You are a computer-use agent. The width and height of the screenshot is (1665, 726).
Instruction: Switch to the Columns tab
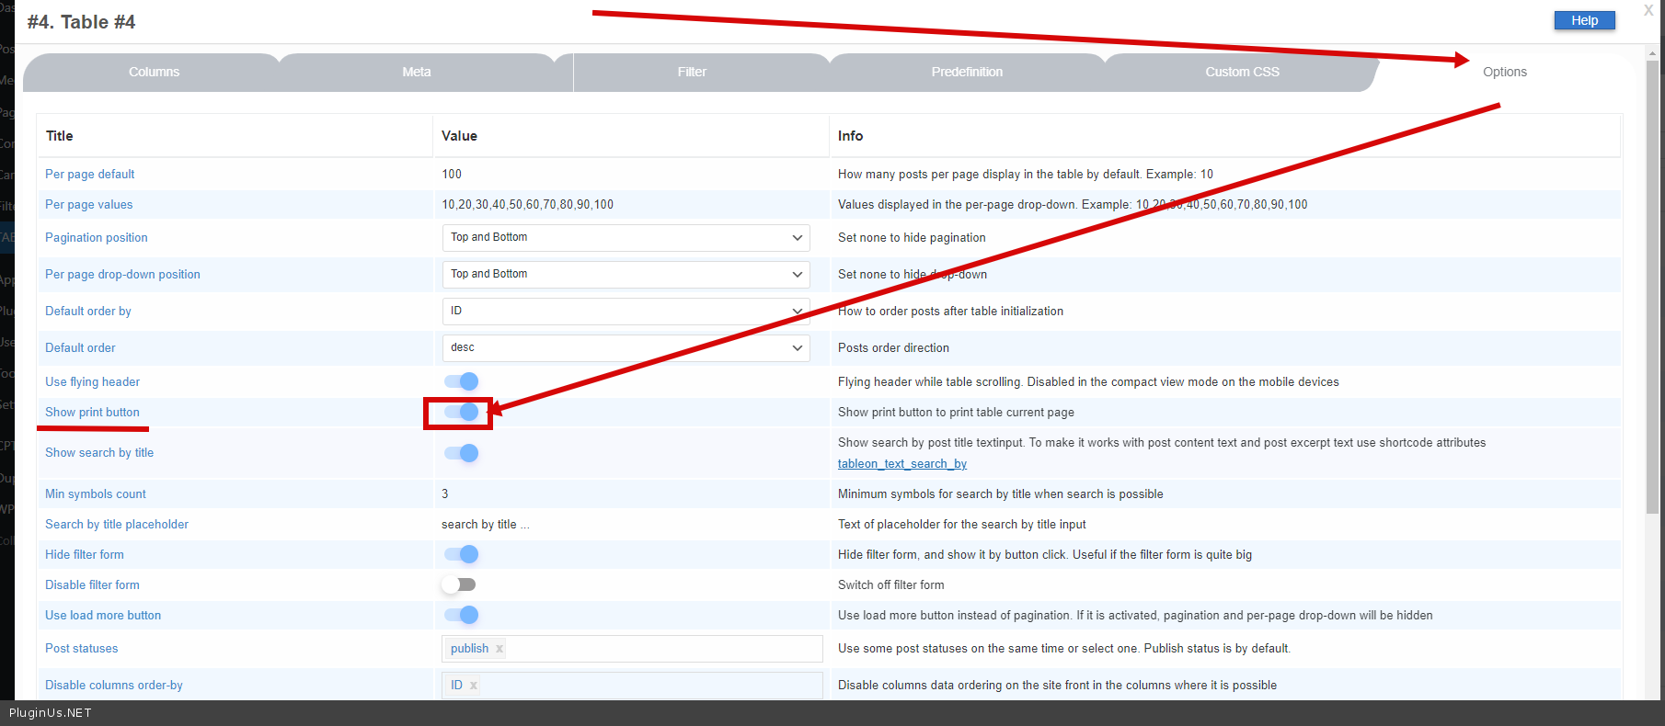pos(154,73)
